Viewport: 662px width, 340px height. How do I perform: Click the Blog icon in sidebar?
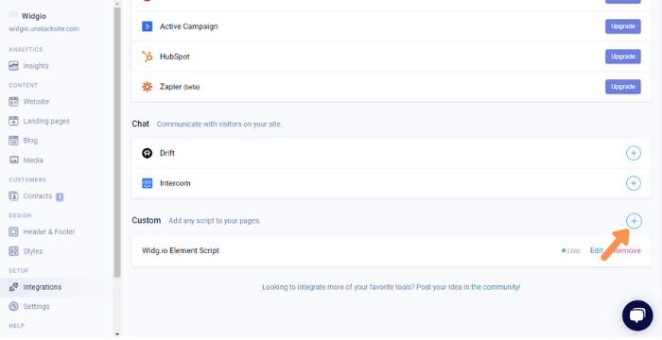[x=13, y=141]
